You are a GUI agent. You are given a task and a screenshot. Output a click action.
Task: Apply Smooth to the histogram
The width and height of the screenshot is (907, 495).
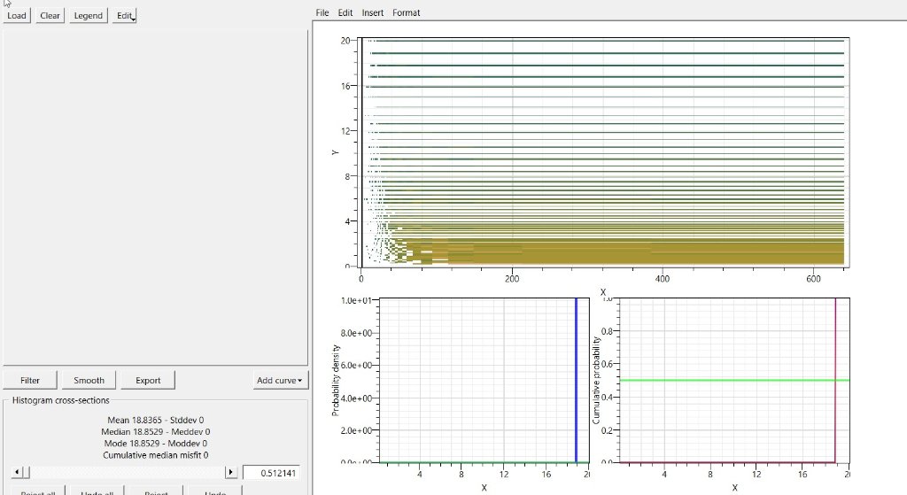pos(89,380)
